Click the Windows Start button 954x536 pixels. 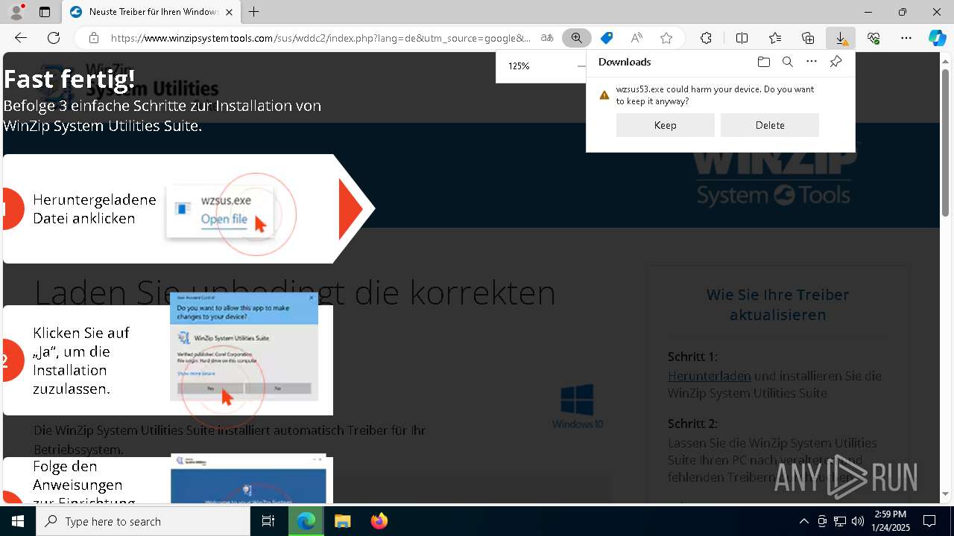(18, 521)
